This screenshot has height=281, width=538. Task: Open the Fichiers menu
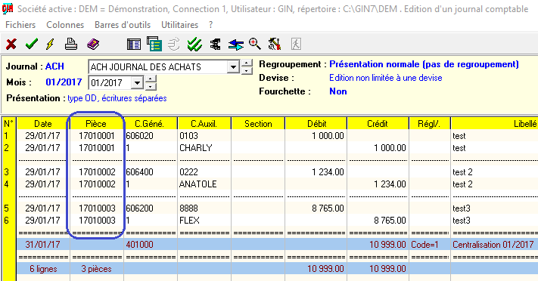[x=20, y=25]
